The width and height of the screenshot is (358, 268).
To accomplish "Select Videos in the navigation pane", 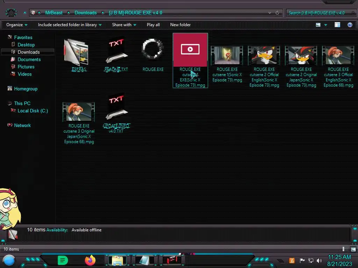I will coord(24,74).
